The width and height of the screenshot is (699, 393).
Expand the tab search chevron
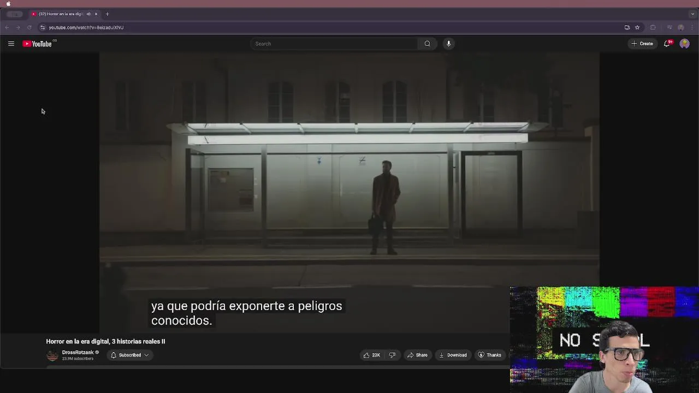[x=692, y=14]
